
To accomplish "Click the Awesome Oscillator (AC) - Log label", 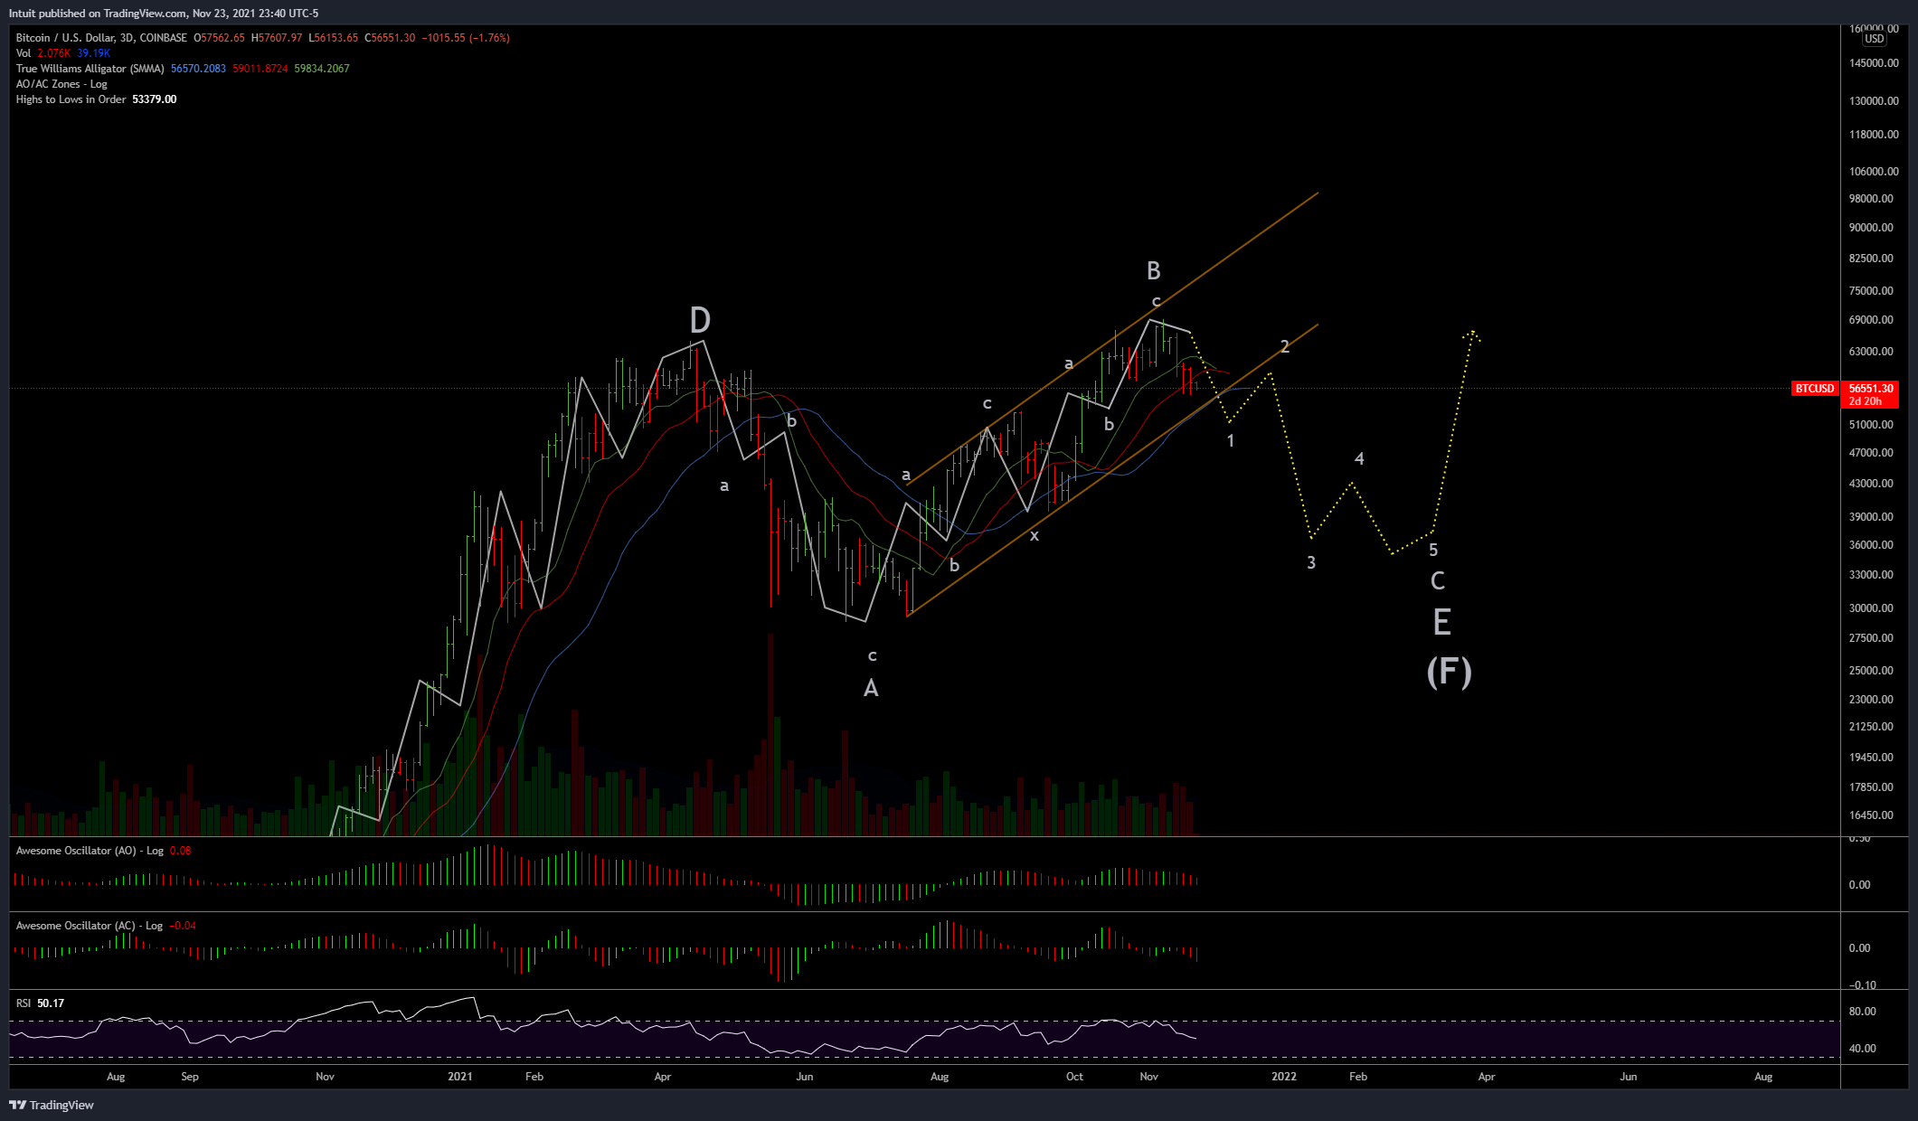I will (x=90, y=926).
